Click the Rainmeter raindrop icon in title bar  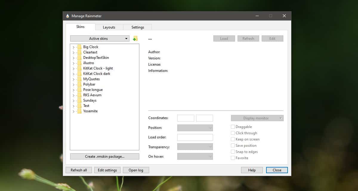[68, 16]
